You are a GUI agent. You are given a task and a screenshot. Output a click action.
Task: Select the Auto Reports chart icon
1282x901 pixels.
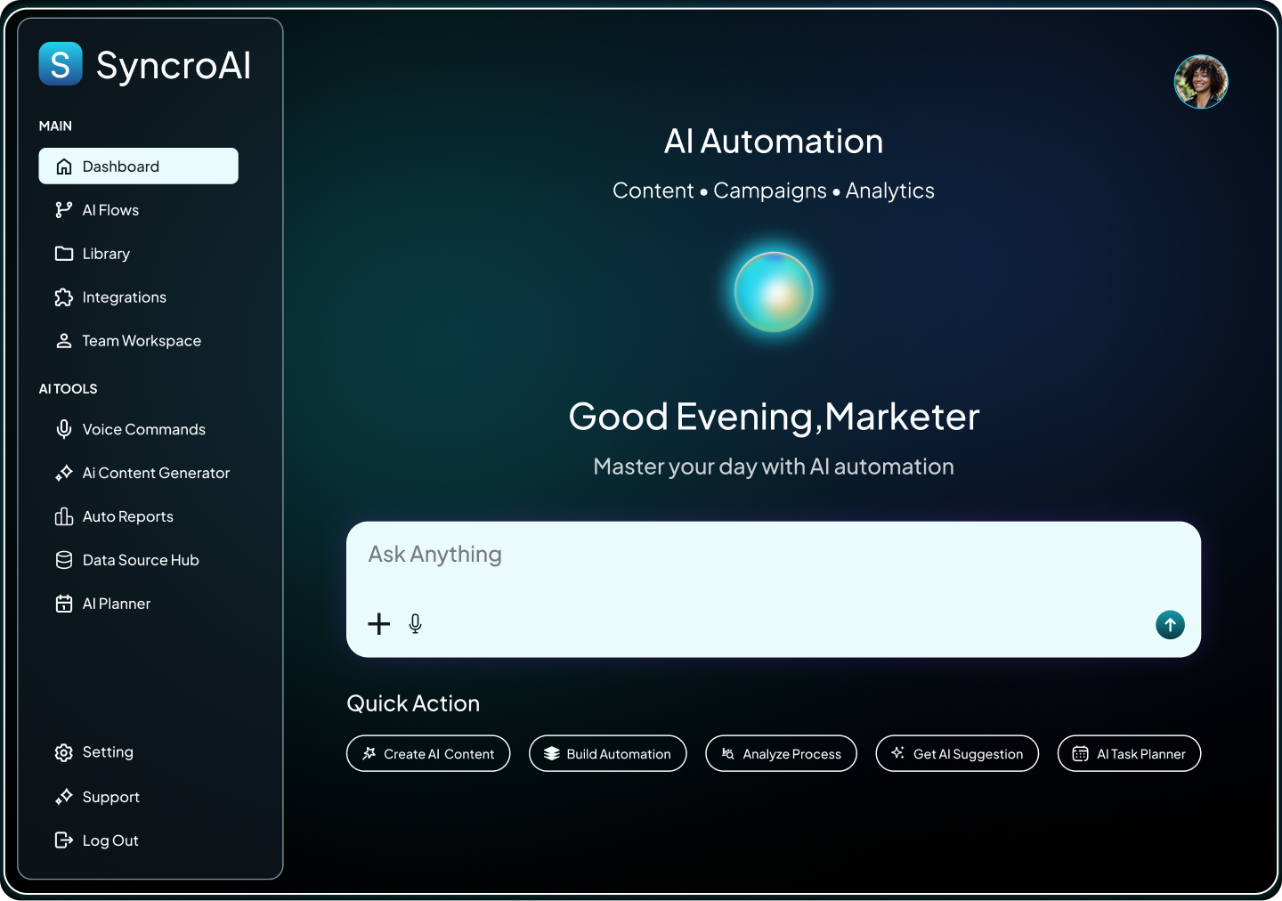point(64,516)
